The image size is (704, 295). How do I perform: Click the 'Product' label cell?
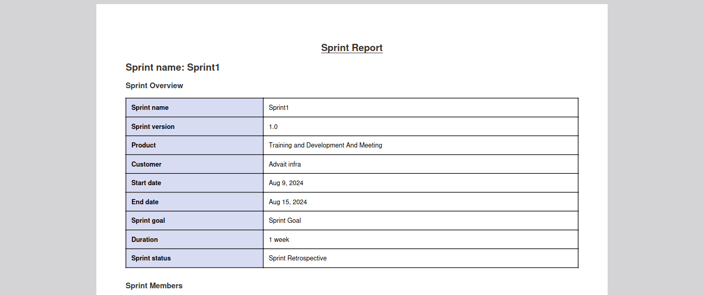[144, 145]
